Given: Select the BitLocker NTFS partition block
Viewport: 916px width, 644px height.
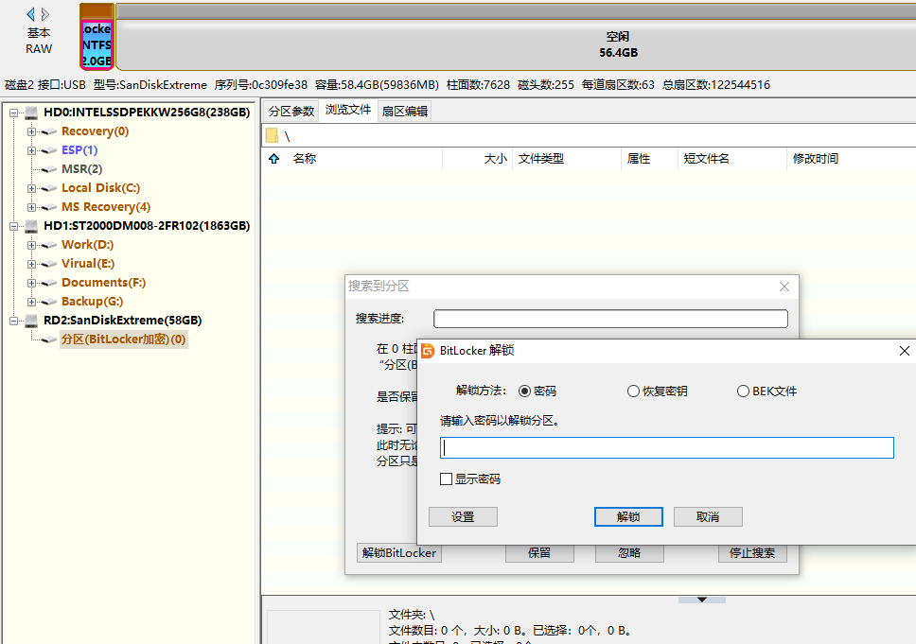Looking at the screenshot, I should (x=97, y=45).
